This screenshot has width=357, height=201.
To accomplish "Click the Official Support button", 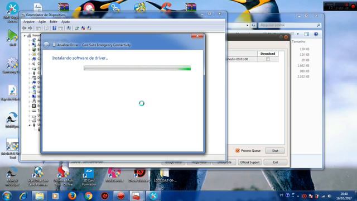I will click(250, 162).
